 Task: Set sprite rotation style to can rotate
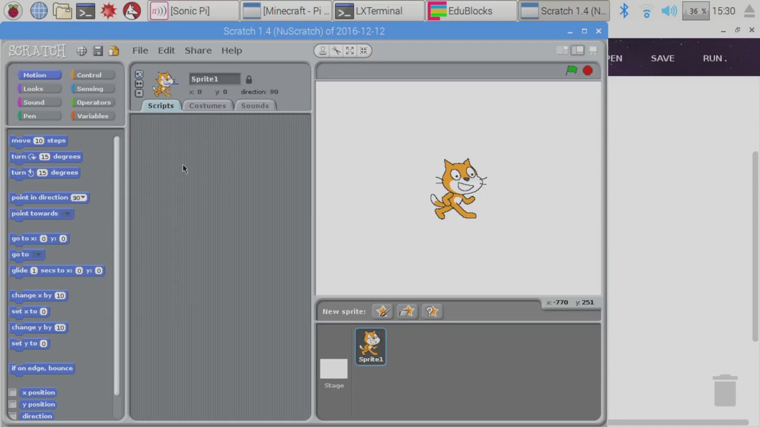point(139,74)
